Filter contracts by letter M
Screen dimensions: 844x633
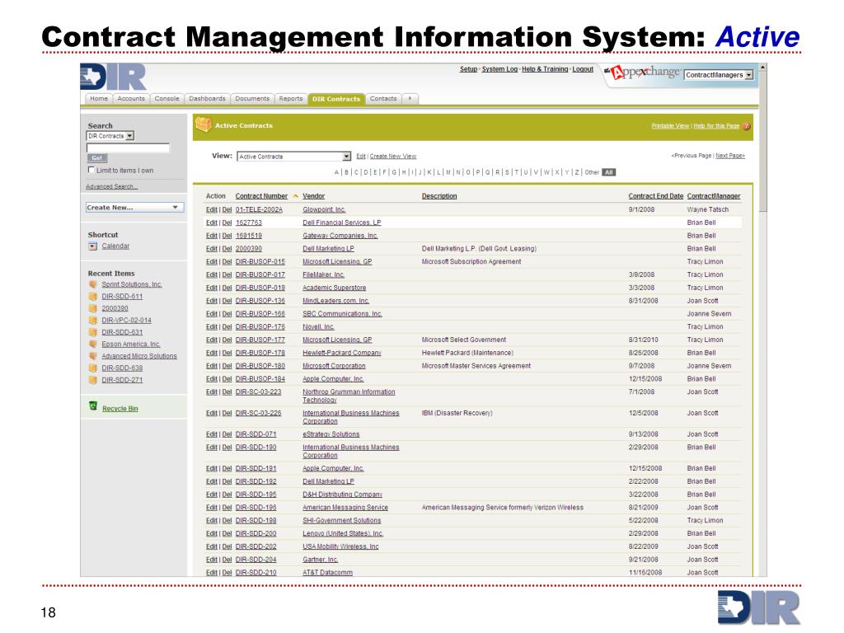point(448,172)
